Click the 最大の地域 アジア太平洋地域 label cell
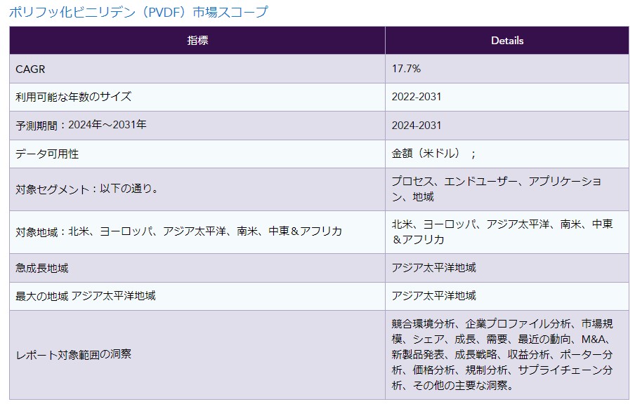This screenshot has height=404, width=635. coord(86,296)
